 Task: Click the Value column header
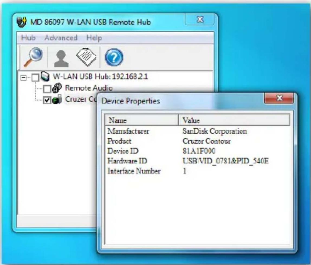pyautogui.click(x=234, y=120)
